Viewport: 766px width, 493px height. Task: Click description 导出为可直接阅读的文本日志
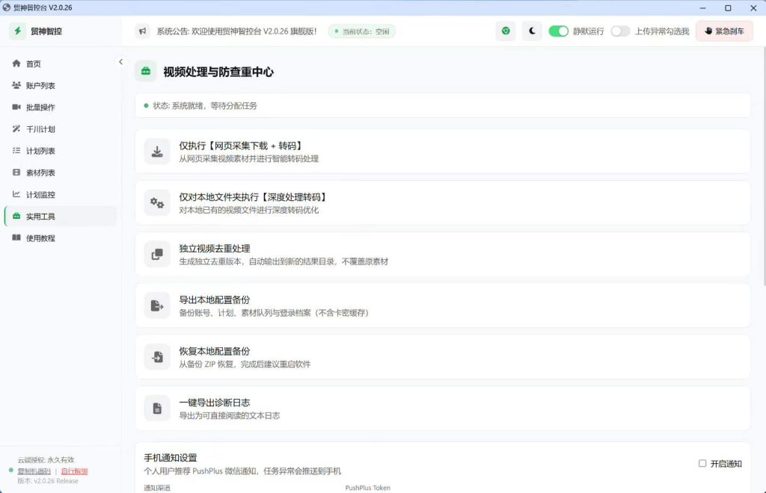(x=230, y=415)
